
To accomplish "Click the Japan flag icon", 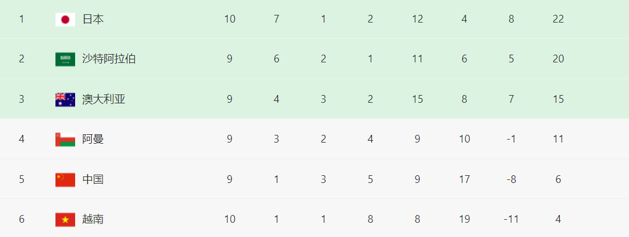I will (65, 19).
